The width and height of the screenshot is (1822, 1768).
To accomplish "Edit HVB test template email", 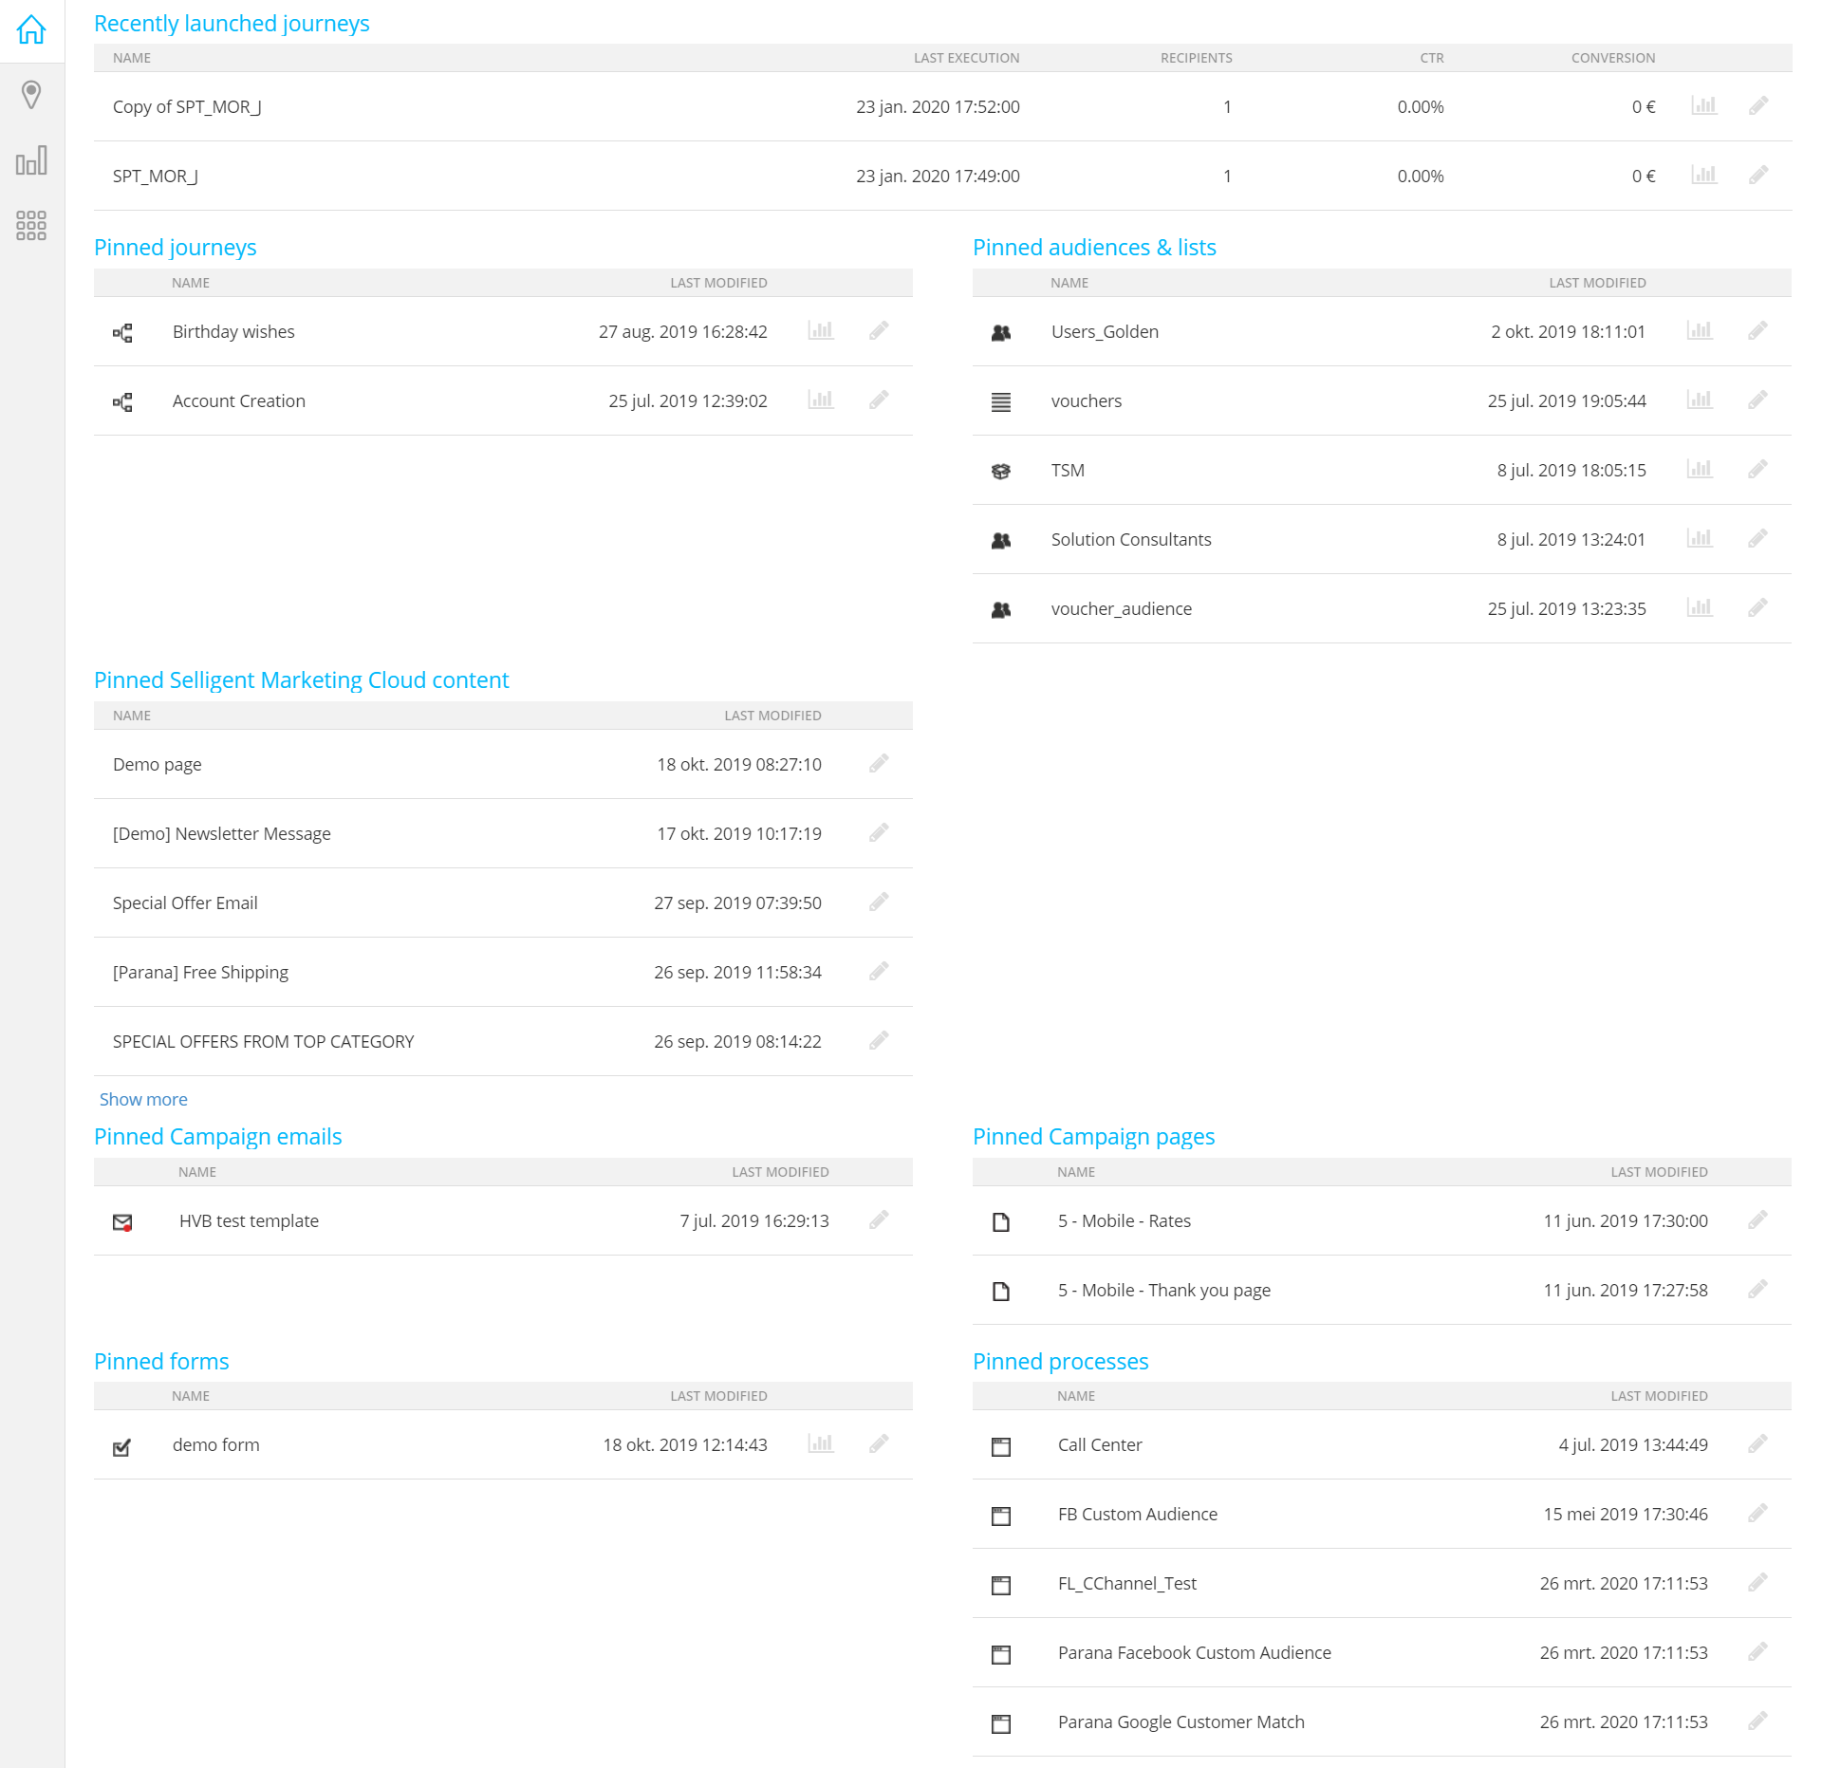I will pos(879,1219).
